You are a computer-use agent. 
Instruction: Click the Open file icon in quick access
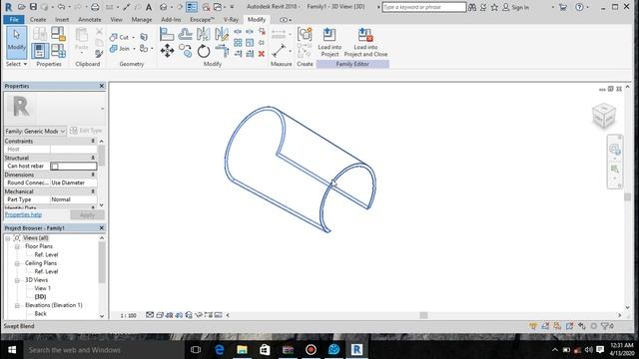21,7
